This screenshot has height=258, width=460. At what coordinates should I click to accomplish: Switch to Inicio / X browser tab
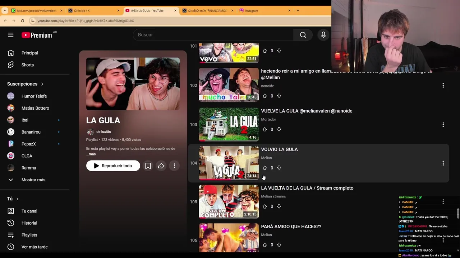click(x=95, y=11)
